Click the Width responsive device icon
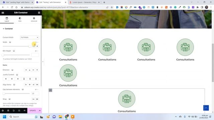 10,42
